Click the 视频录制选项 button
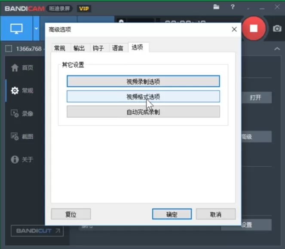Screen dimensions: 285x249 coord(143,81)
